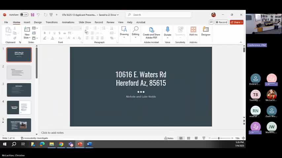Toggle the AutoSave switch
The width and height of the screenshot is (282, 158).
[x=24, y=15]
